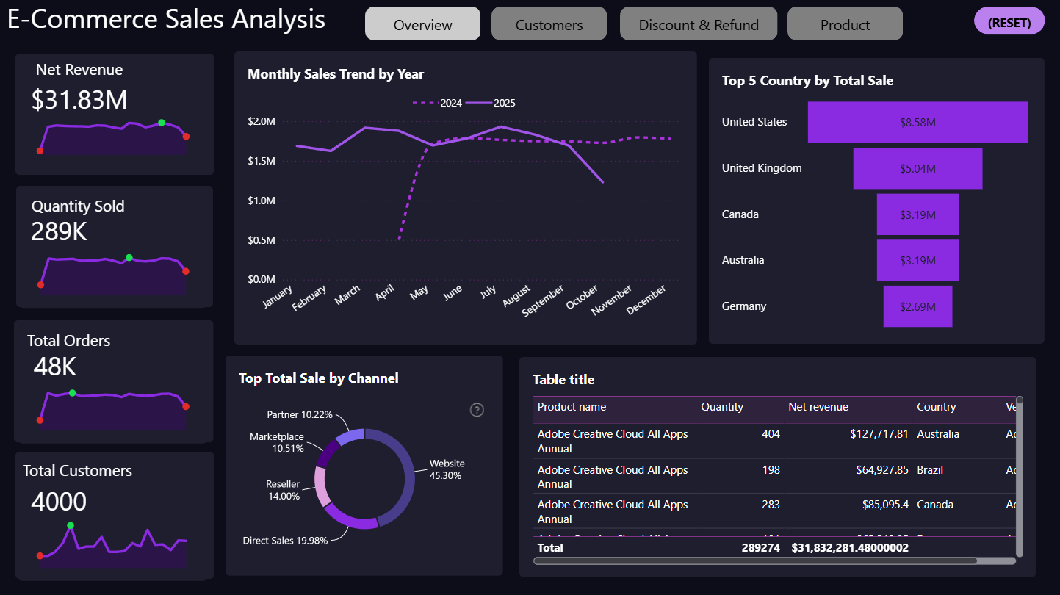Screen dimensions: 1060x595
Task: Click the "Website 45.30%" donut label
Action: click(447, 469)
